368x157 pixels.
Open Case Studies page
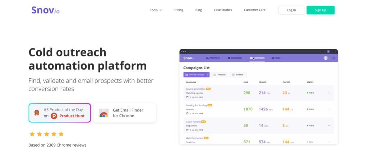coord(223,10)
